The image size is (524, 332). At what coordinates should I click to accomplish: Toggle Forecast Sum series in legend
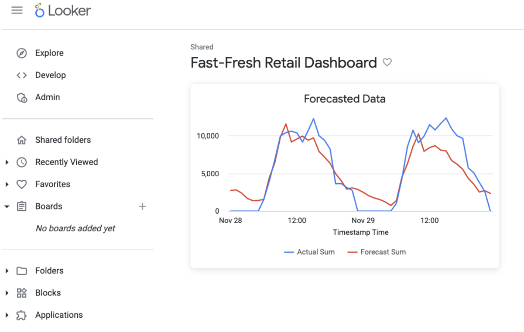tap(377, 252)
